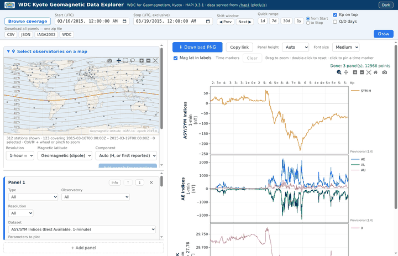The height and width of the screenshot is (256, 398).
Task: Set quick range to 1d
Action: tap(263, 21)
